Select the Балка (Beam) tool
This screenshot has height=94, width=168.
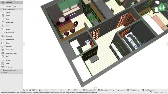[x=11, y=29]
